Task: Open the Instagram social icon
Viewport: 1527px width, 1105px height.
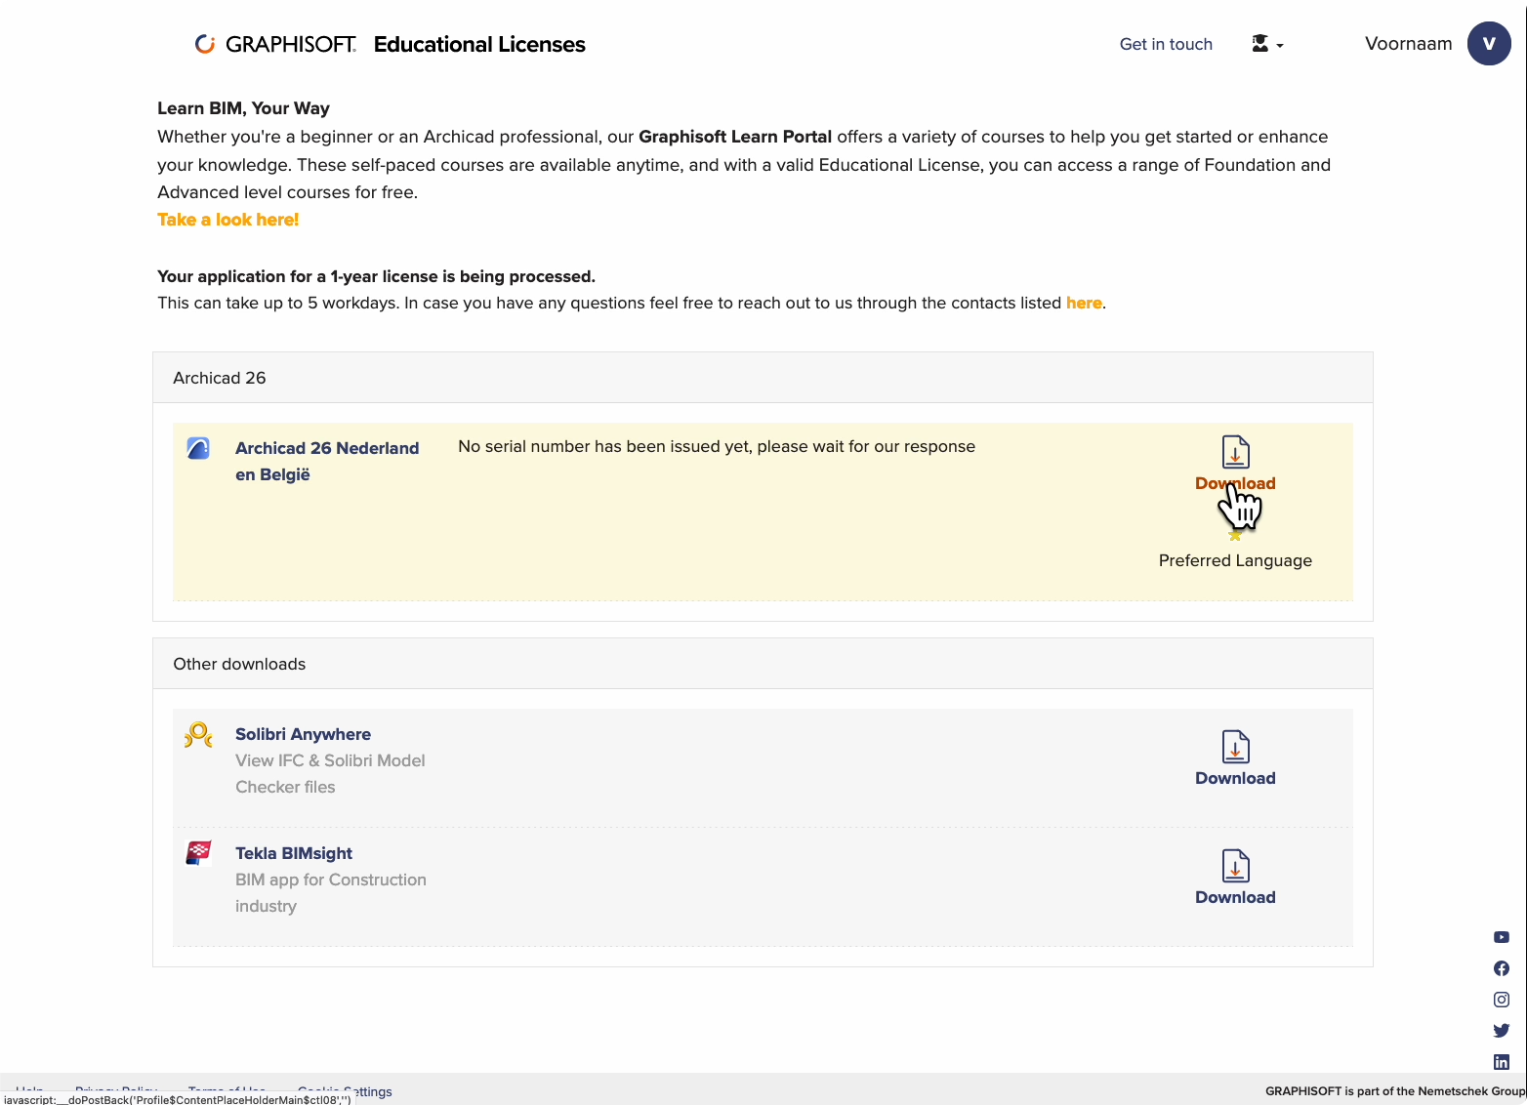Action: [x=1502, y=1000]
